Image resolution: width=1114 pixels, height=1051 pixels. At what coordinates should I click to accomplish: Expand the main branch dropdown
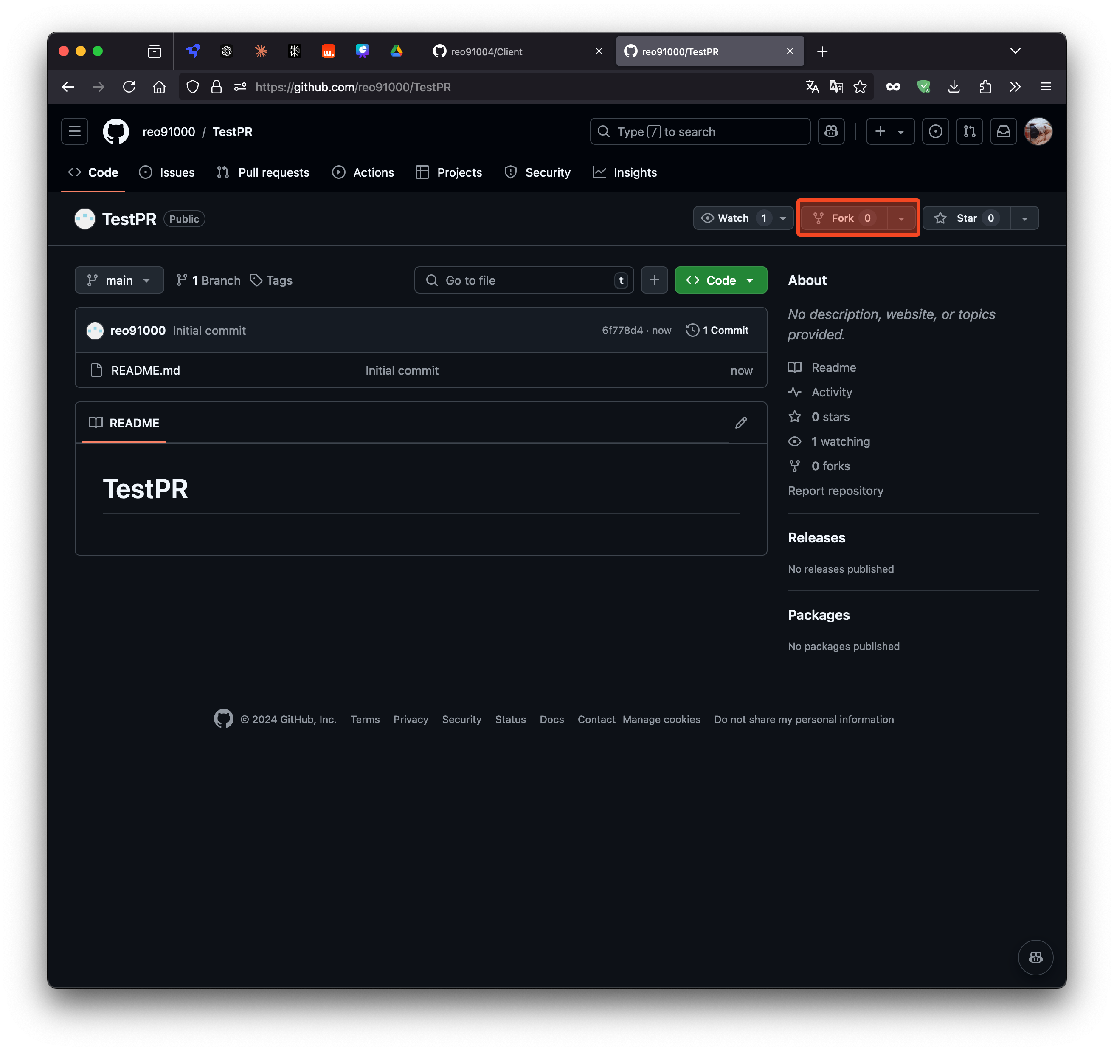coord(119,280)
